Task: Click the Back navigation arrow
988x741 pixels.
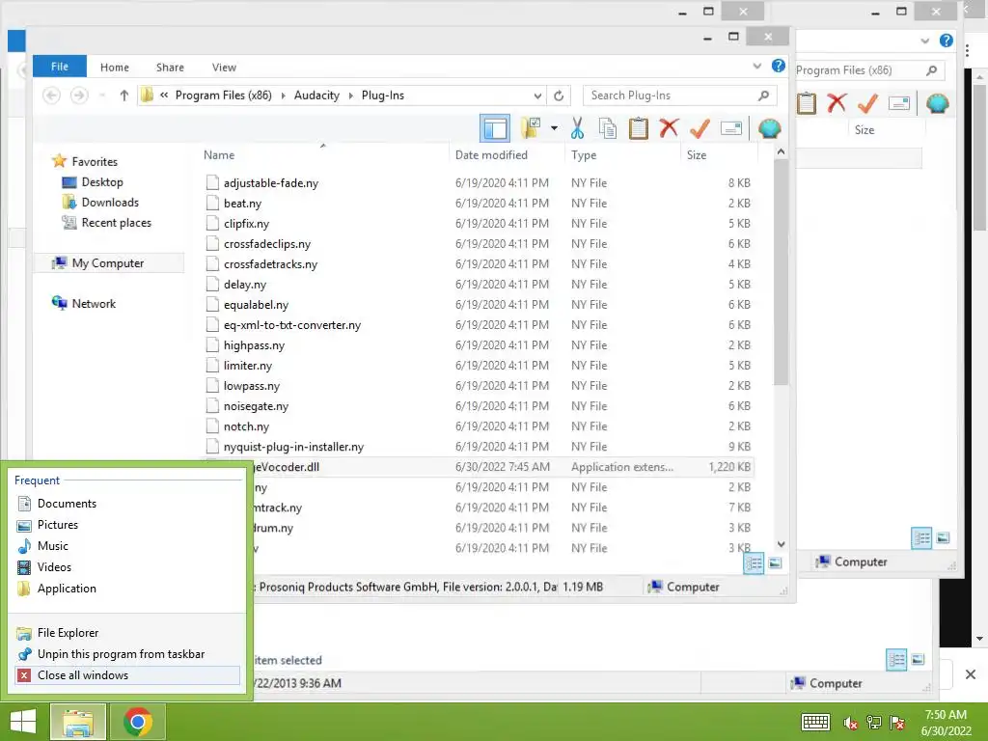Action: coord(52,96)
